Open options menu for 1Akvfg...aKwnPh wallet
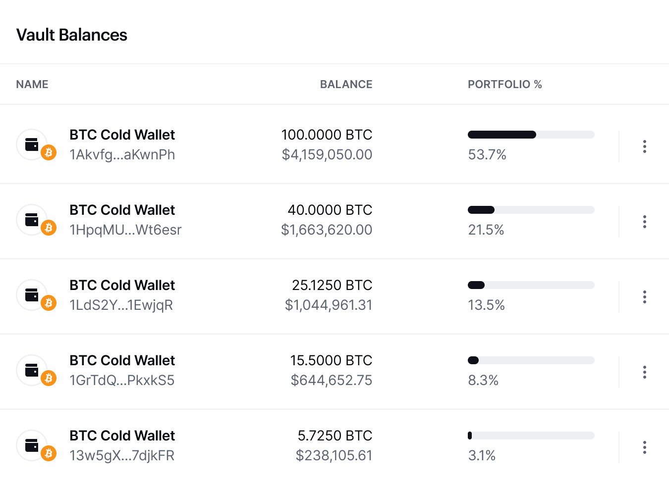669x484 pixels. click(644, 146)
